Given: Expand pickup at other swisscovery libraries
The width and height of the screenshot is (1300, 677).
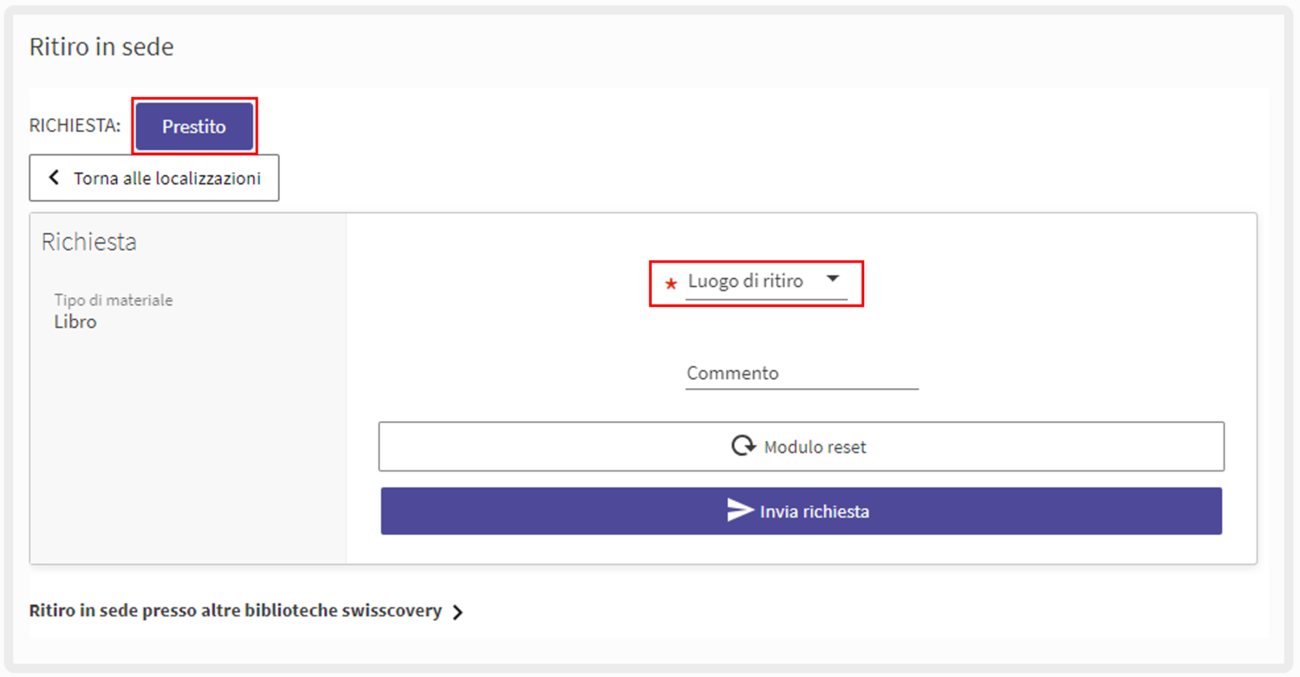Looking at the screenshot, I should tap(236, 611).
